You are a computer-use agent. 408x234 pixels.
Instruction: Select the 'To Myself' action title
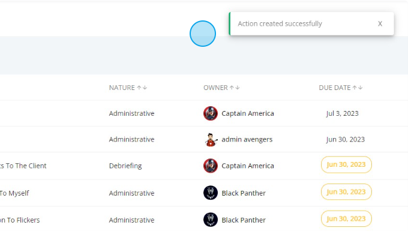pos(14,193)
